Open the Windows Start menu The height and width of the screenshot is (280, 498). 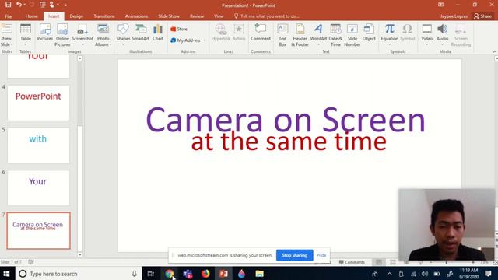(7, 274)
